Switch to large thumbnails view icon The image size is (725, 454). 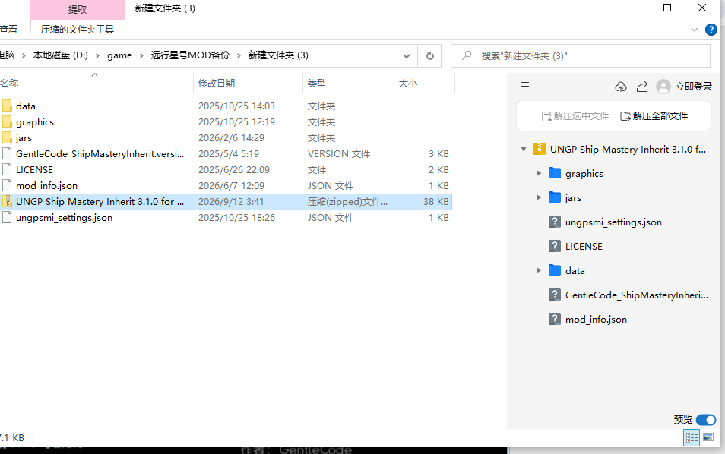tap(708, 437)
